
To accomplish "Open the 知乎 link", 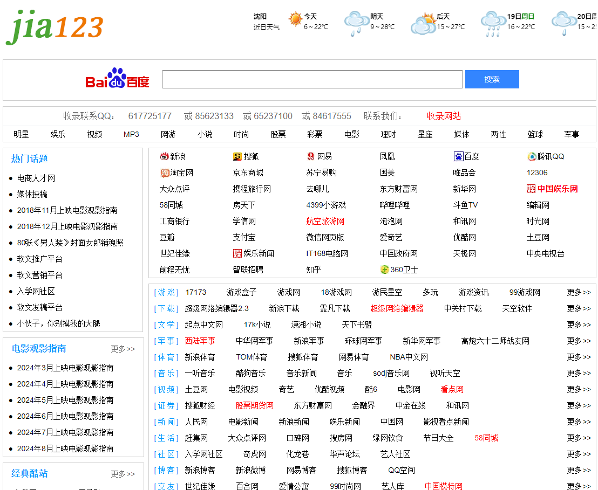I will tap(314, 270).
